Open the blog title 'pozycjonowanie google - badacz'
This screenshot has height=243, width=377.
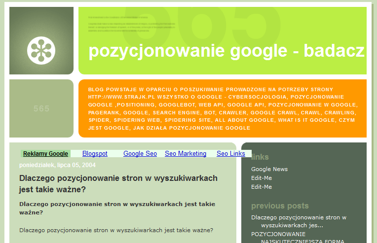(226, 51)
